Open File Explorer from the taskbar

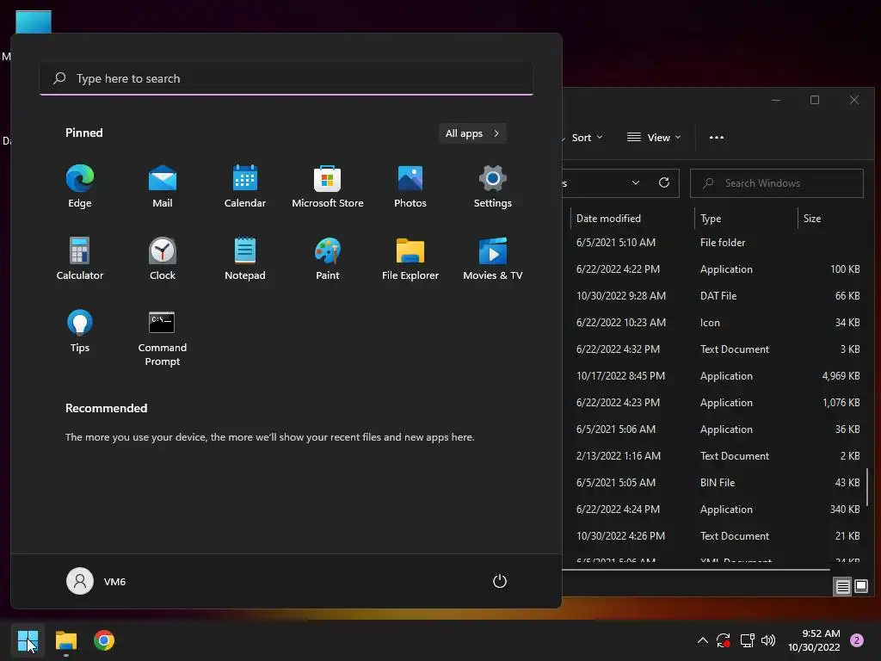coord(65,640)
